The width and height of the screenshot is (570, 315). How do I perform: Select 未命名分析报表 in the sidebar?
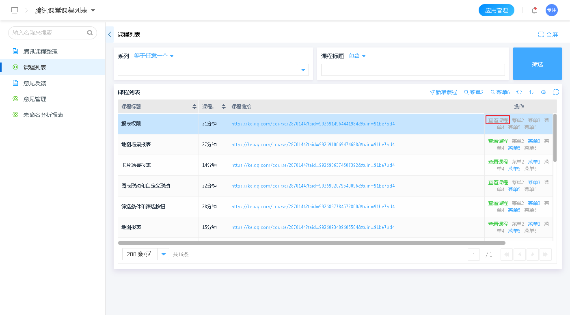tap(43, 115)
